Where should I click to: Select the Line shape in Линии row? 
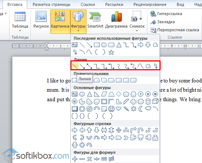pos(75,66)
